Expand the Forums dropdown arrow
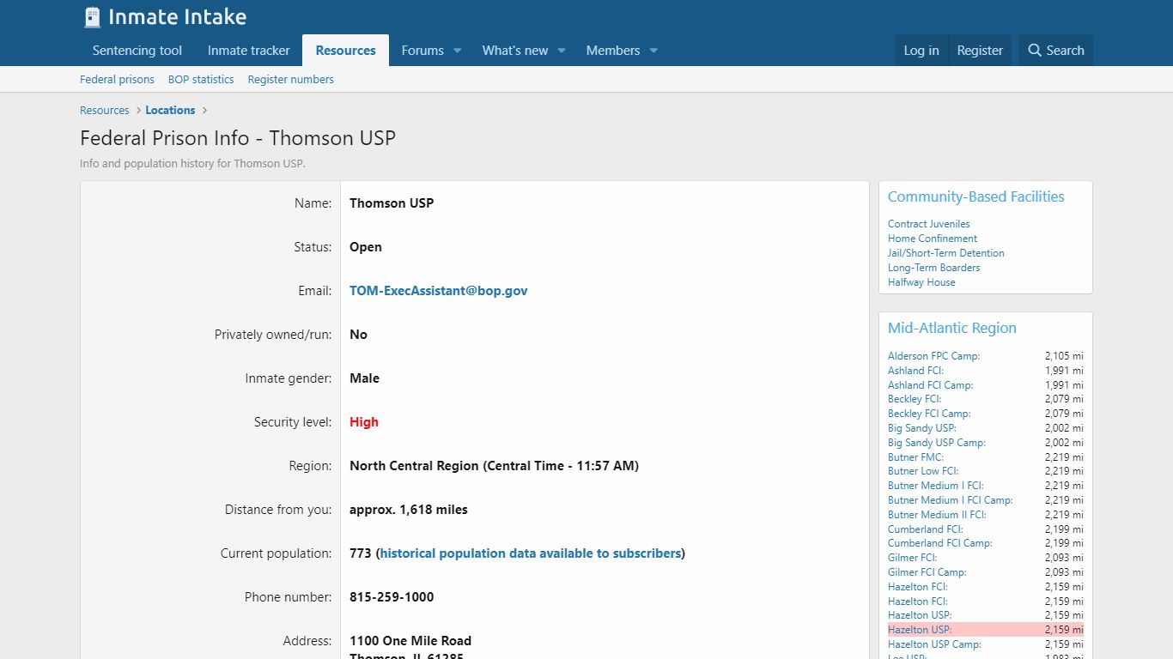This screenshot has width=1173, height=659. [x=458, y=51]
